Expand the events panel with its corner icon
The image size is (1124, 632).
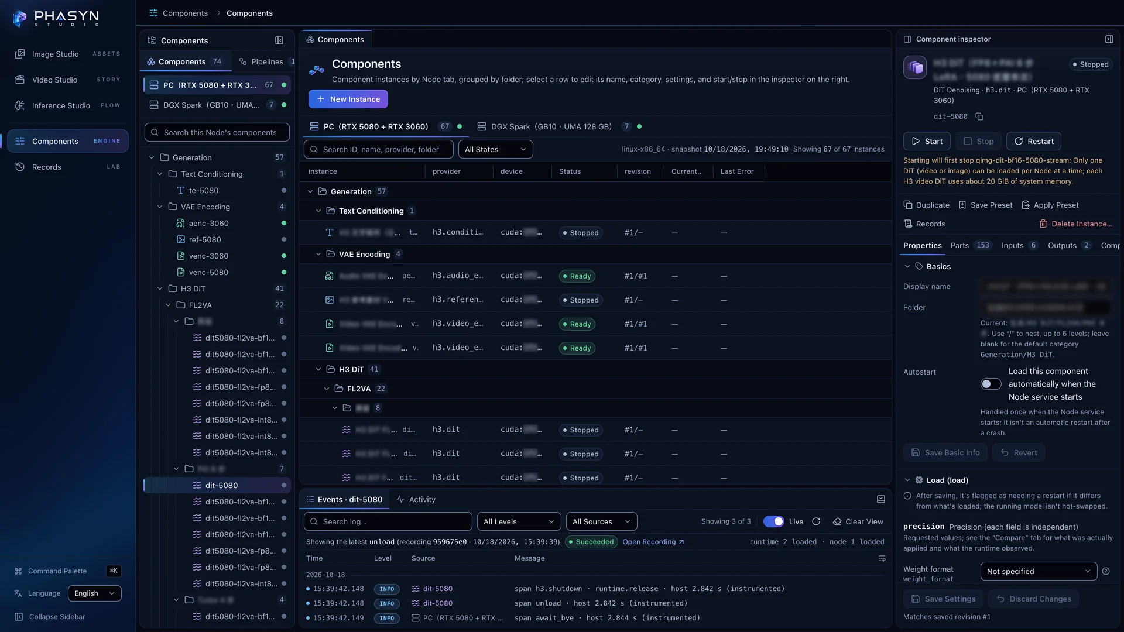click(x=881, y=499)
